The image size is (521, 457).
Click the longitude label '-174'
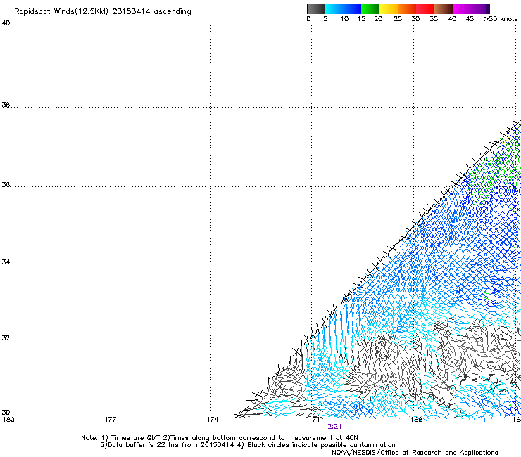pyautogui.click(x=210, y=420)
